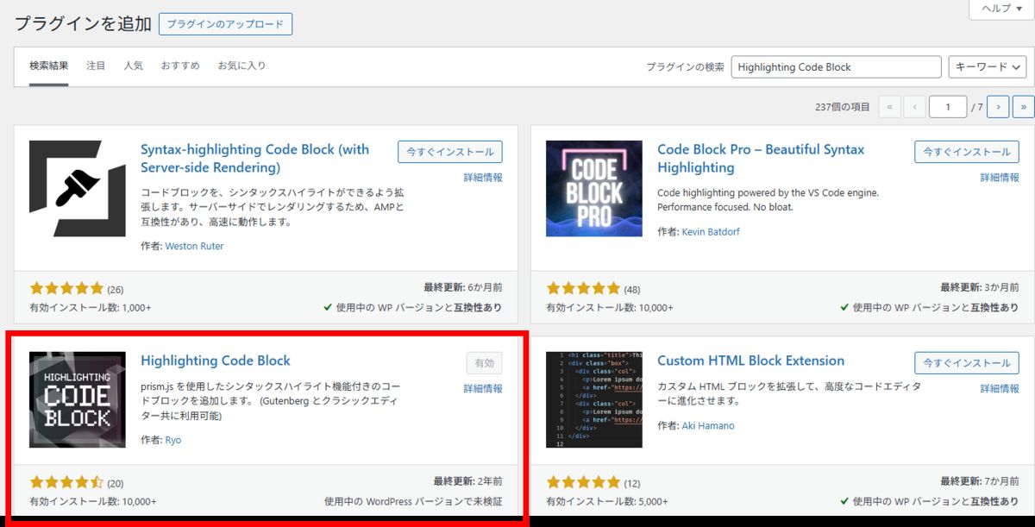This screenshot has width=1035, height=527.
Task: Open the お気に入り tab
Action: [x=241, y=66]
